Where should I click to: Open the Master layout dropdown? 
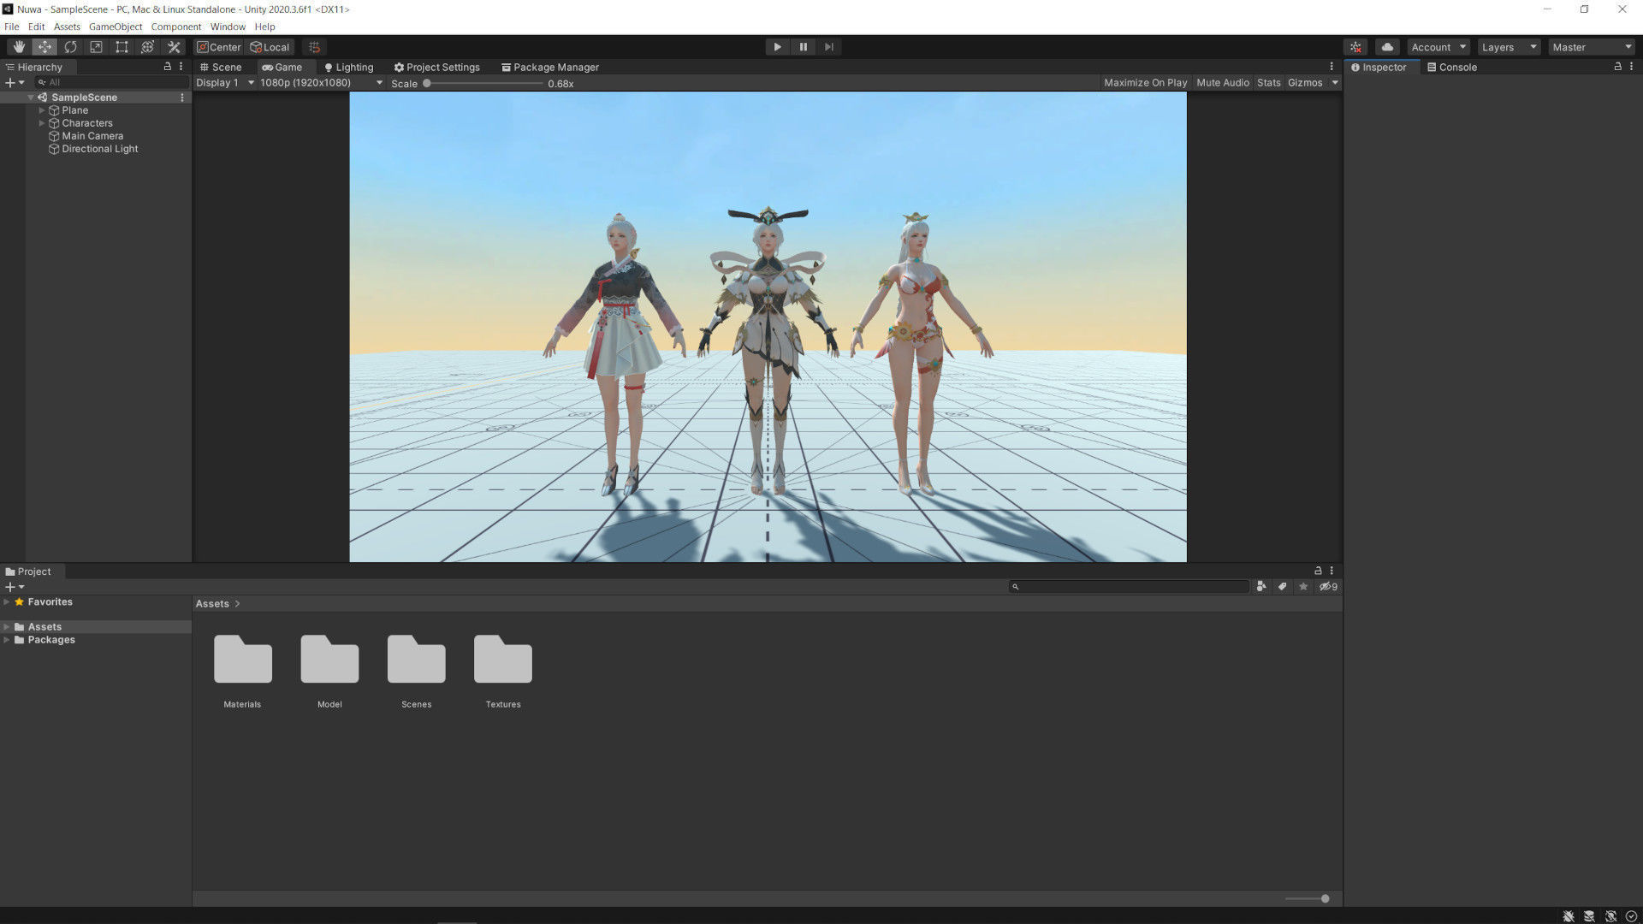click(1592, 47)
